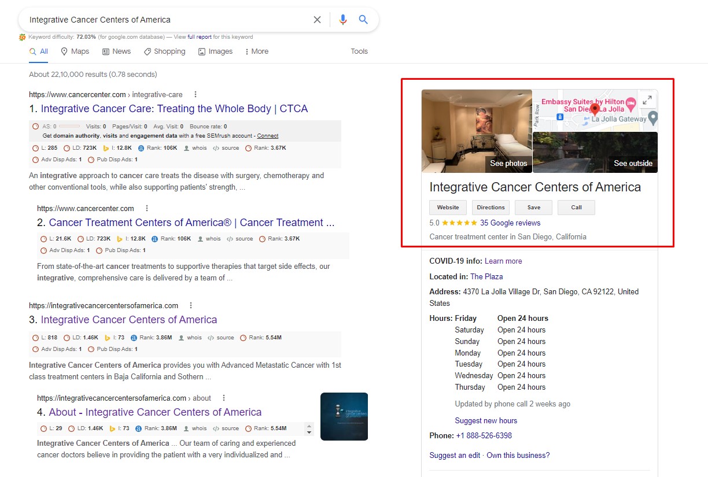The image size is (708, 477).
Task: Click Learn more next to COVID-19 info
Action: pos(503,261)
